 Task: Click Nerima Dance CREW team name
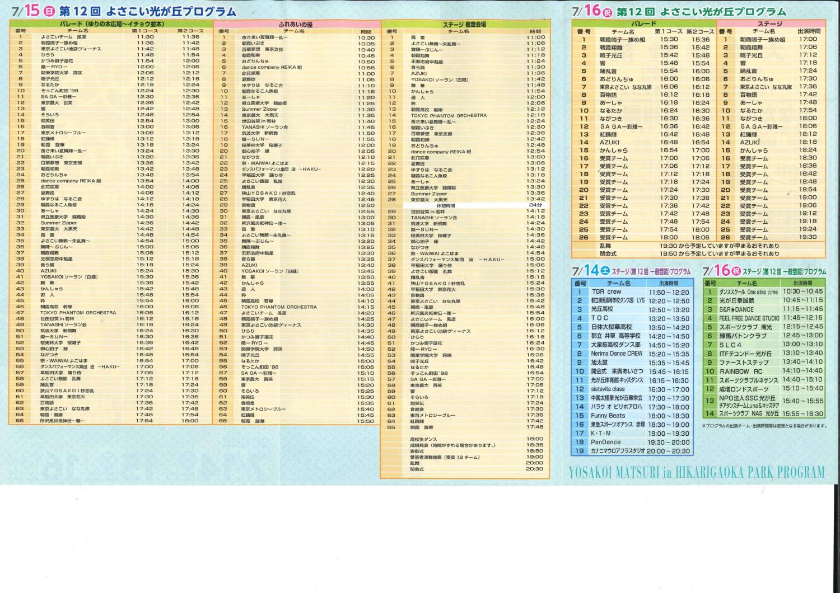click(x=617, y=354)
